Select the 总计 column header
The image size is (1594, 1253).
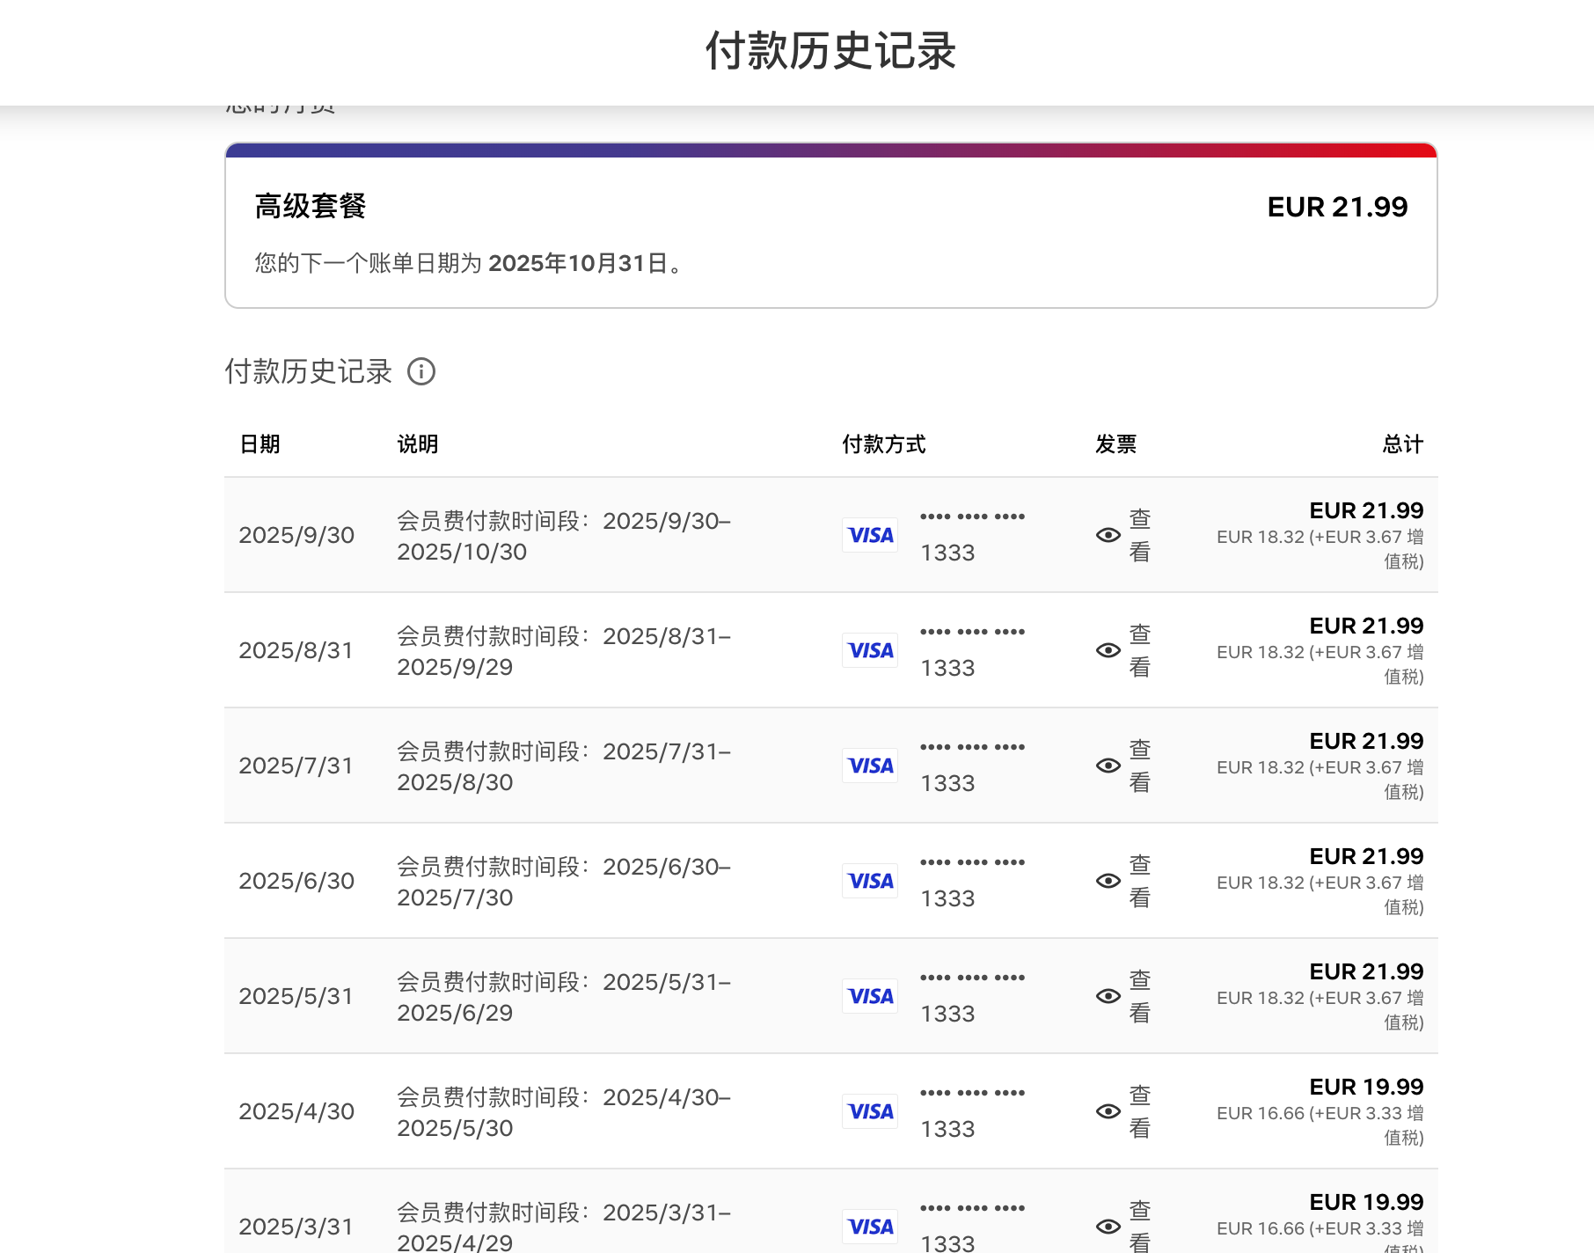click(1402, 444)
